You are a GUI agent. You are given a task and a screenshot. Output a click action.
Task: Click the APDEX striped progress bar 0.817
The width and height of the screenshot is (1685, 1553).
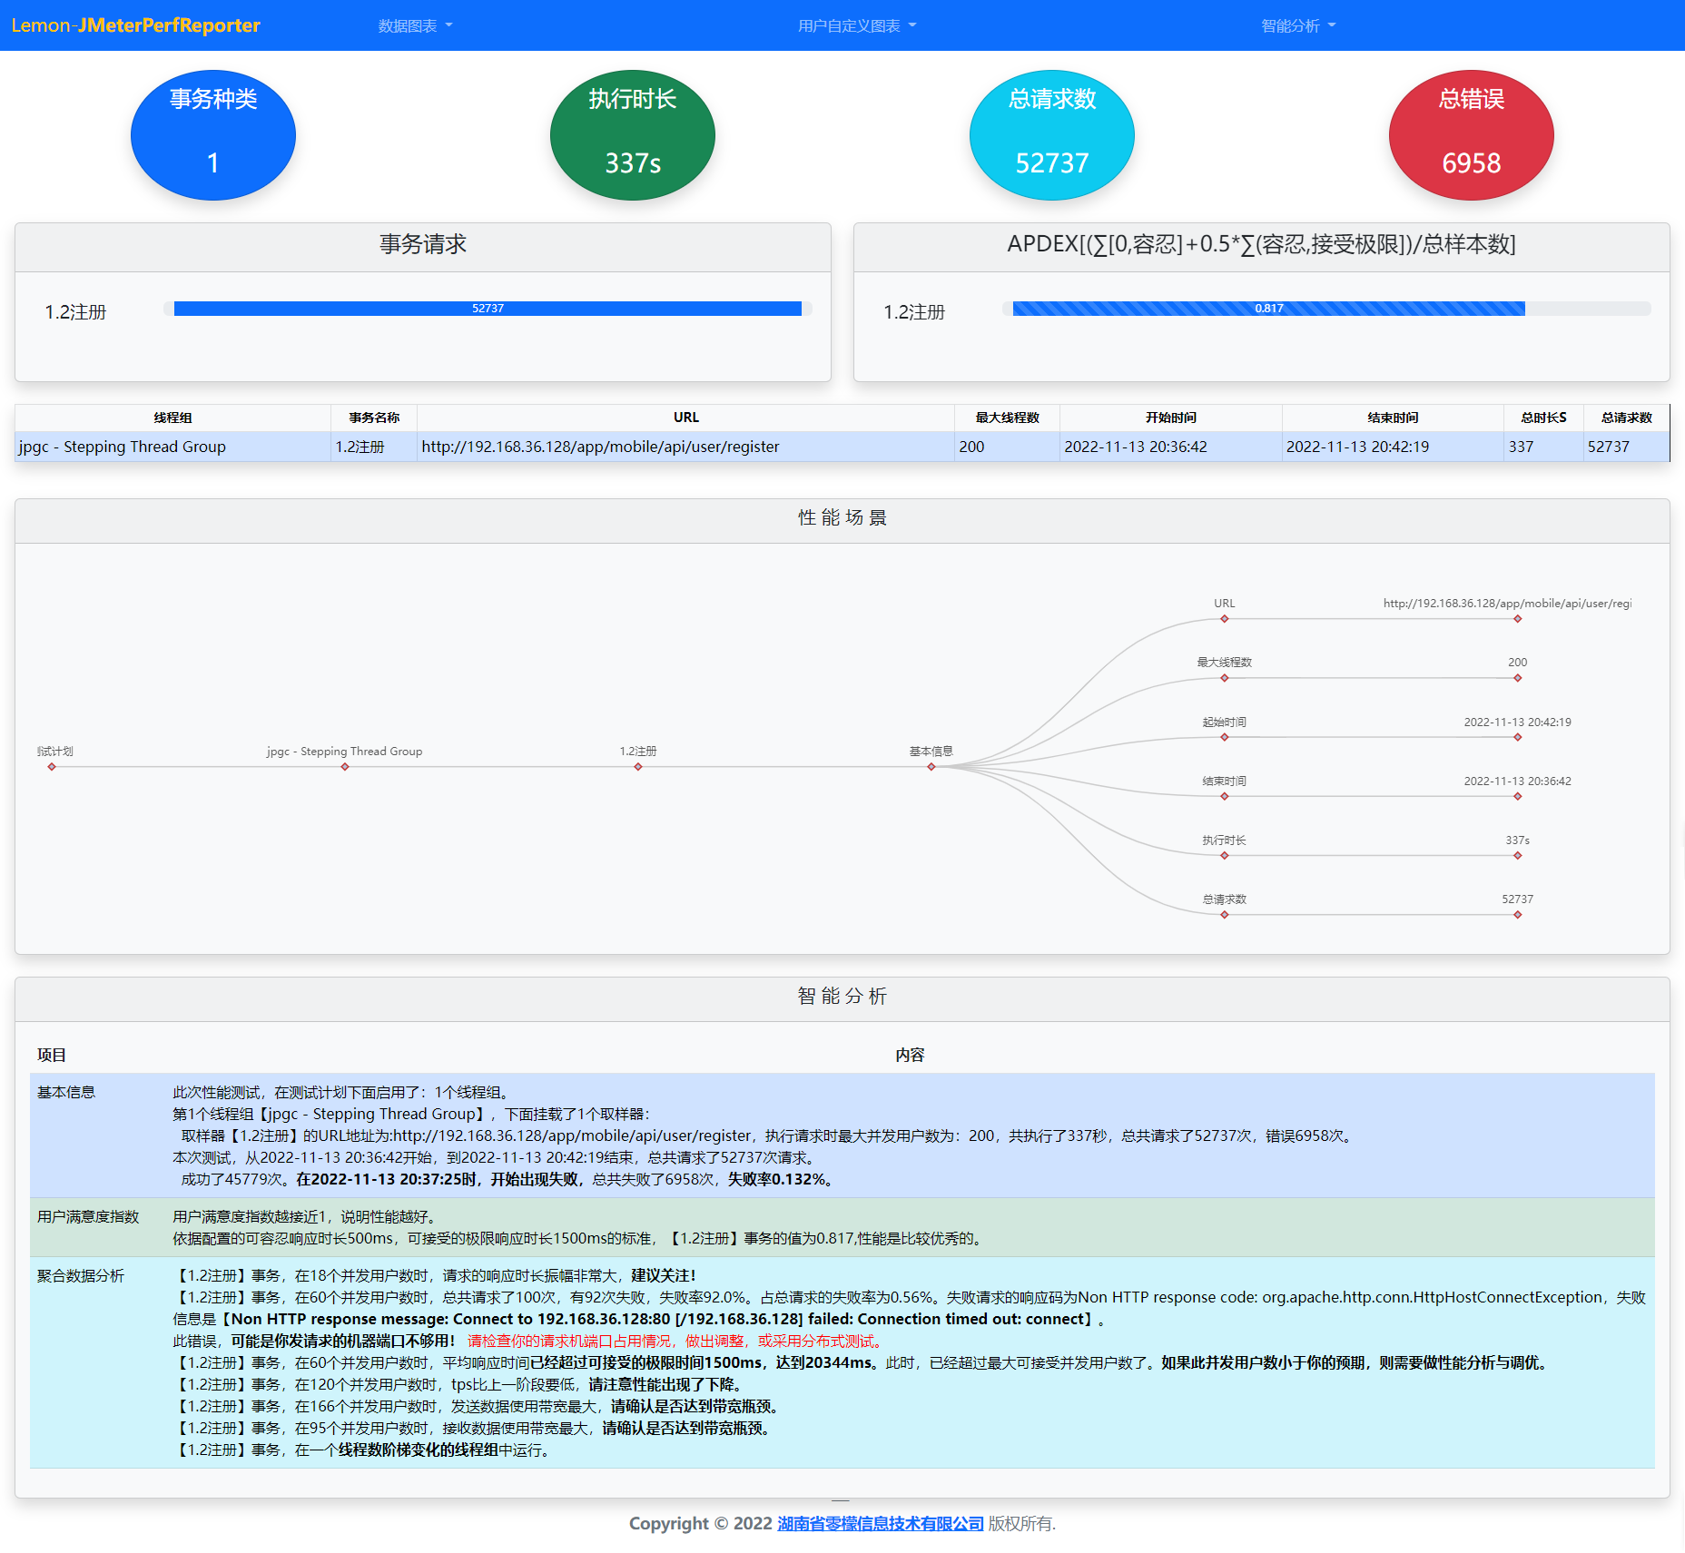(1268, 309)
